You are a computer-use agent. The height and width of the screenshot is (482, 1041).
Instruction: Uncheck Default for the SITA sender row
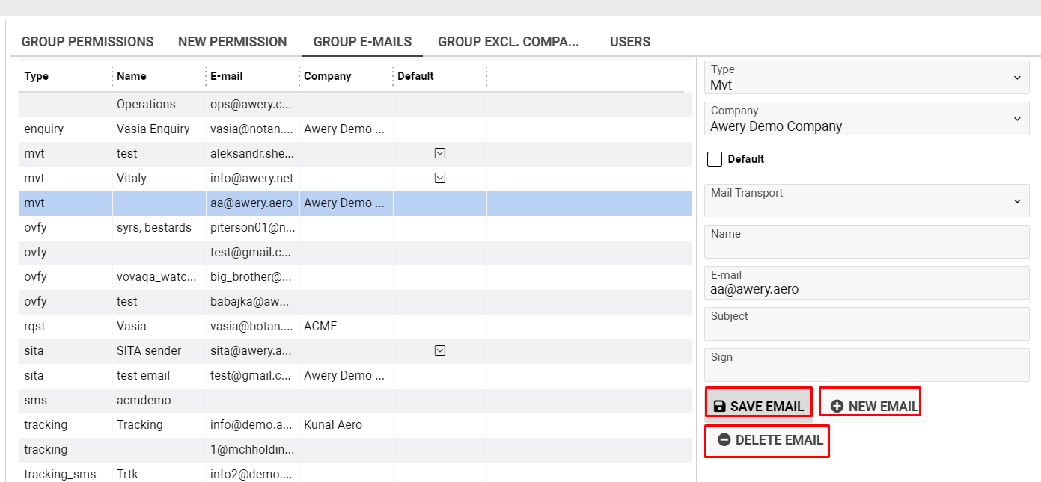[x=440, y=350]
